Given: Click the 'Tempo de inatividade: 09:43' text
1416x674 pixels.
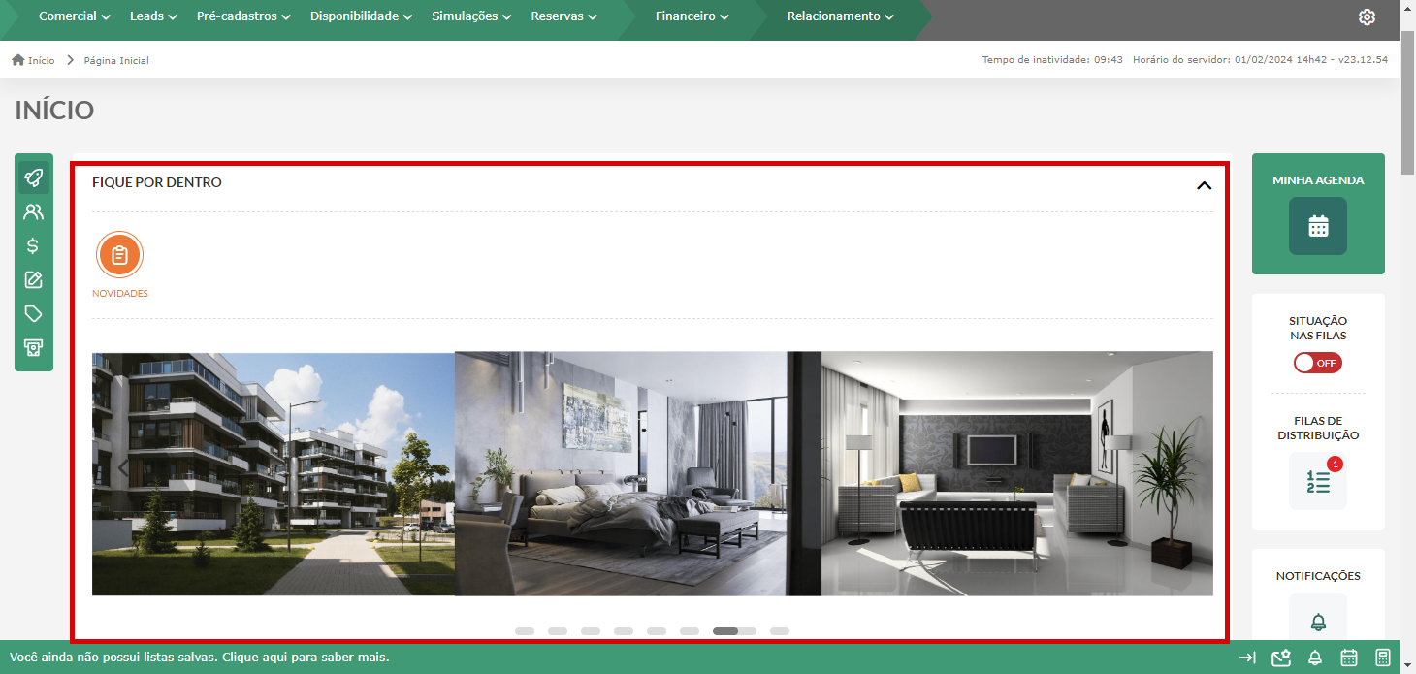Looking at the screenshot, I should pos(1052,60).
